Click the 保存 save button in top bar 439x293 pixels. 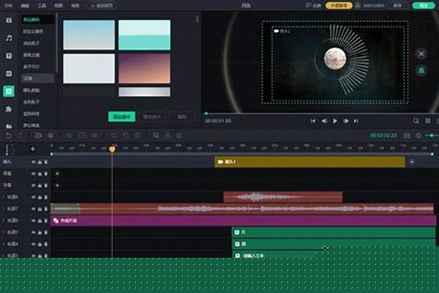click(x=397, y=5)
